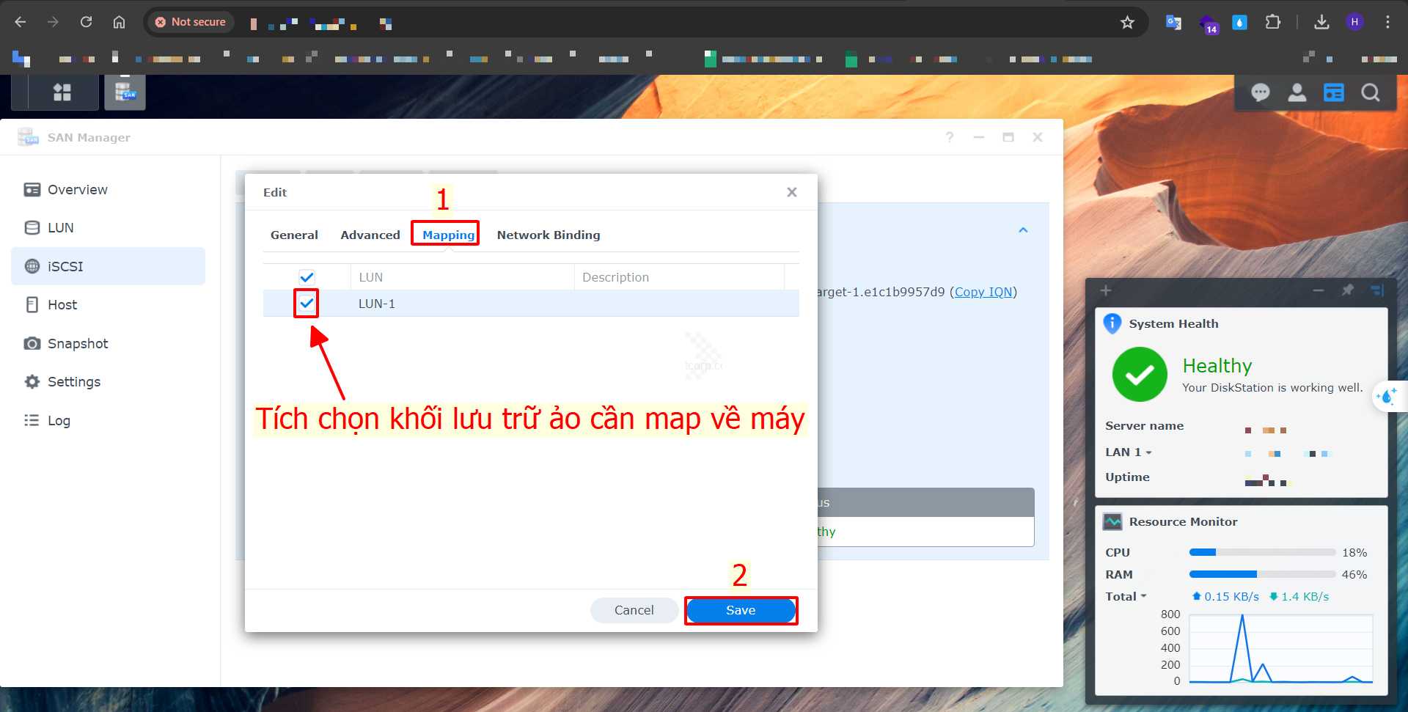Image resolution: width=1408 pixels, height=712 pixels.
Task: Open the user account options icon
Action: (1297, 92)
